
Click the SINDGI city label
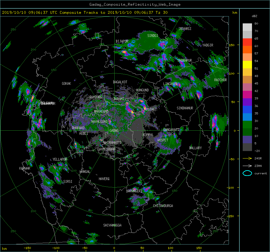[153, 36]
